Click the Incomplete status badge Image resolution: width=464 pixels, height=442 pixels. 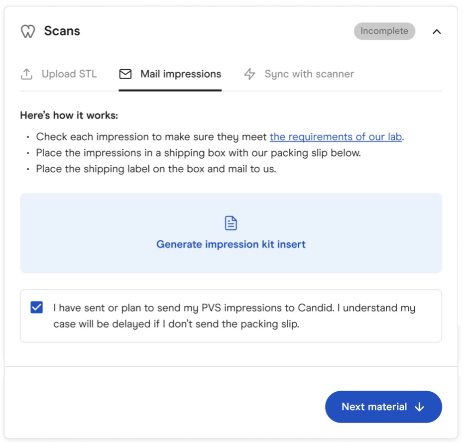coord(384,31)
